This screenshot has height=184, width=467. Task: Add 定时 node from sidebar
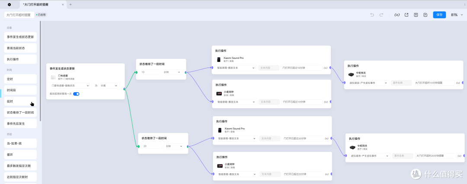coord(20,79)
